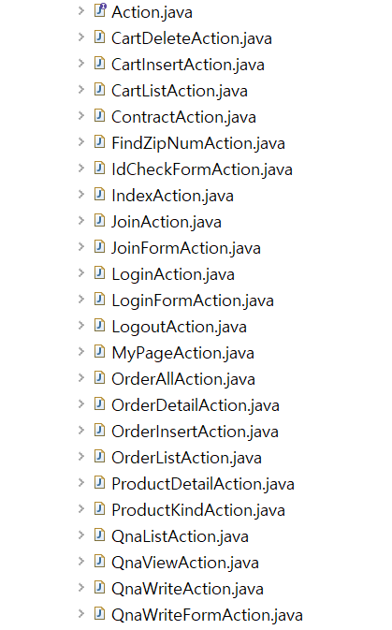Expand the CartDeleteAction.java node

pyautogui.click(x=81, y=37)
